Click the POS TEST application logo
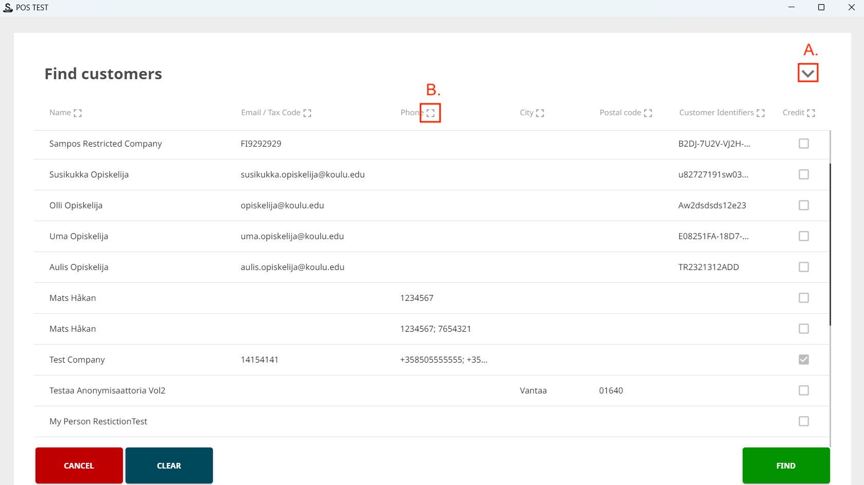 pos(8,7)
